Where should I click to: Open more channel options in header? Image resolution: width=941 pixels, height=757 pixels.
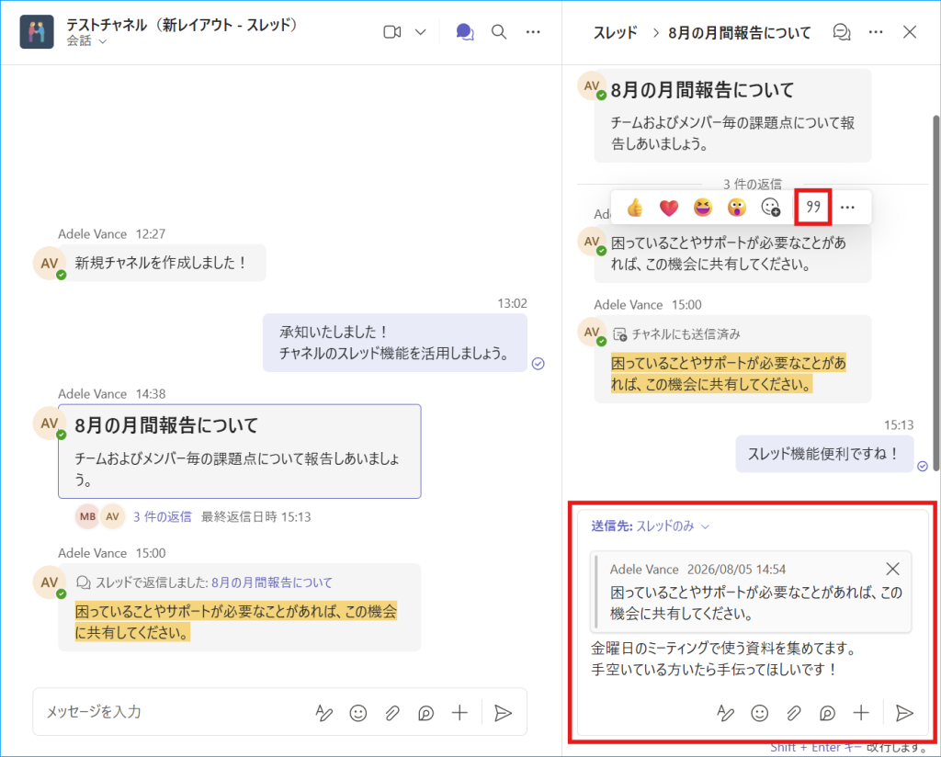[x=533, y=32]
